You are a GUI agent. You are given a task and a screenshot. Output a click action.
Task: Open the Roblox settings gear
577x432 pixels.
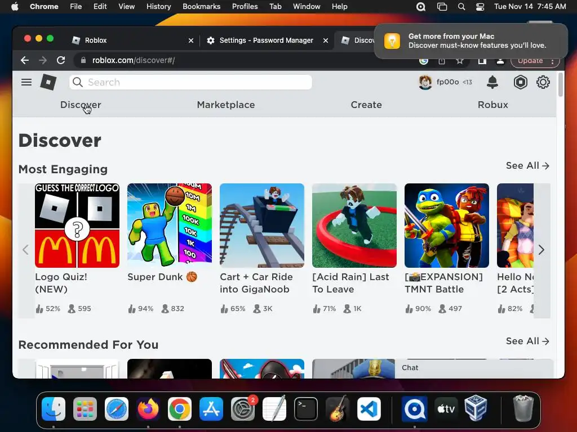coord(543,82)
